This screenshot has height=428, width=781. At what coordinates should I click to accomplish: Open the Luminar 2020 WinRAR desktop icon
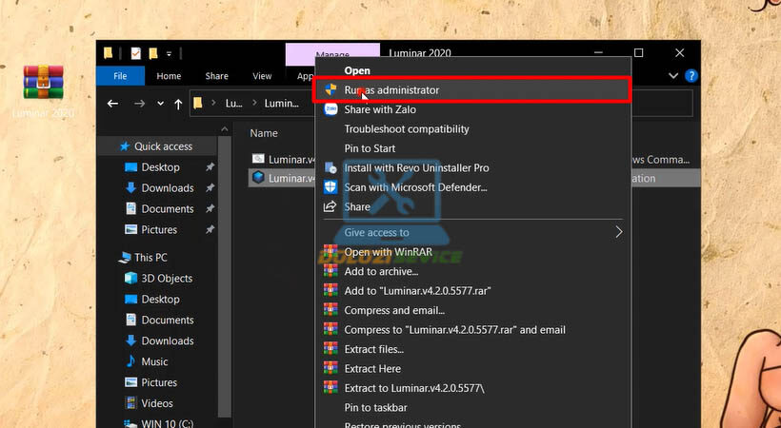tap(43, 88)
